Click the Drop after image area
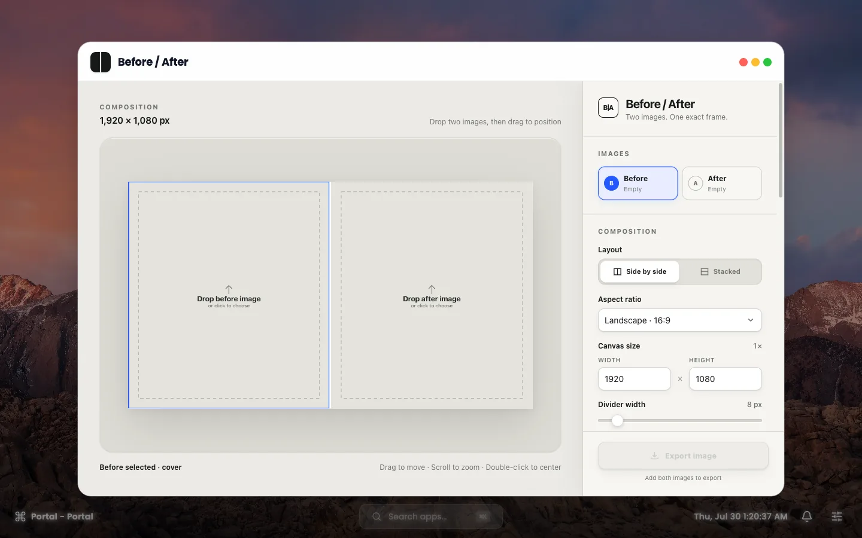Viewport: 862px width, 538px height. pos(432,295)
